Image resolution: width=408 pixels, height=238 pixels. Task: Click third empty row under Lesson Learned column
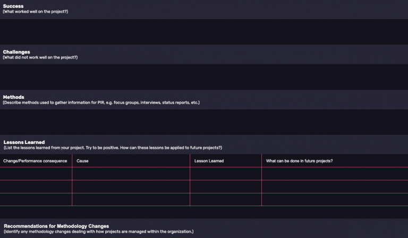pyautogui.click(x=225, y=199)
